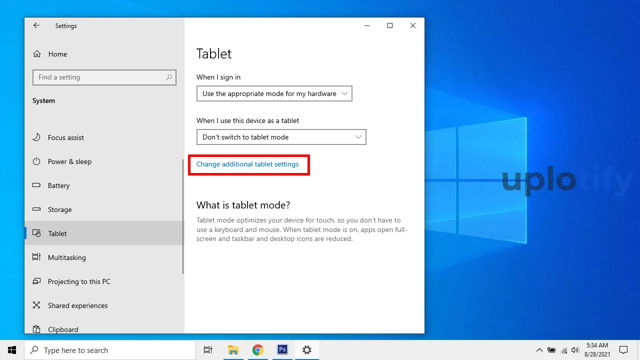The height and width of the screenshot is (360, 640).
Task: Click the back arrow in Settings
Action: click(36, 25)
